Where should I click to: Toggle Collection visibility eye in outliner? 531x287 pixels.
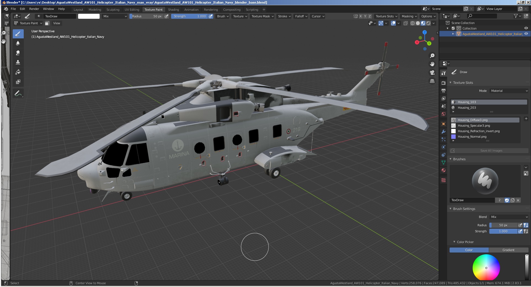pyautogui.click(x=526, y=28)
